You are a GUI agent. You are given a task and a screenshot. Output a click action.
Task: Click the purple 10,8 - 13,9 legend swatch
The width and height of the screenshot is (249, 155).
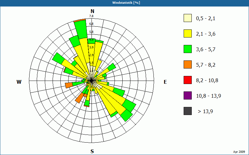[x=188, y=95]
